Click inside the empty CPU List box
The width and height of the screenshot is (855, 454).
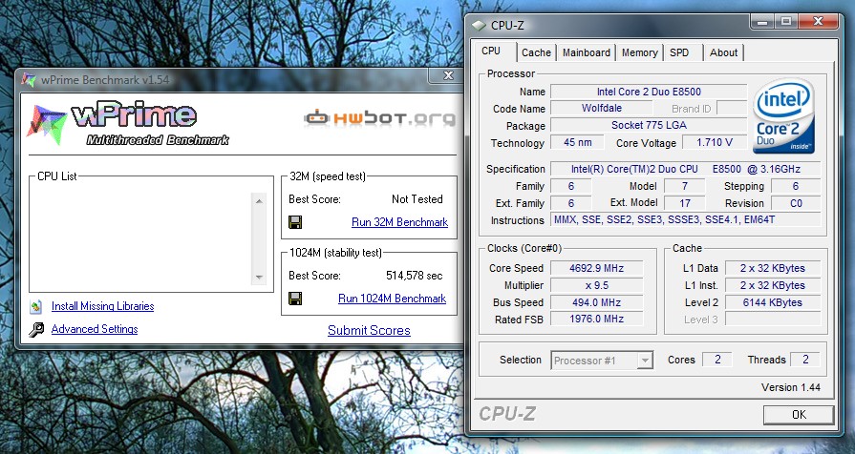point(141,237)
